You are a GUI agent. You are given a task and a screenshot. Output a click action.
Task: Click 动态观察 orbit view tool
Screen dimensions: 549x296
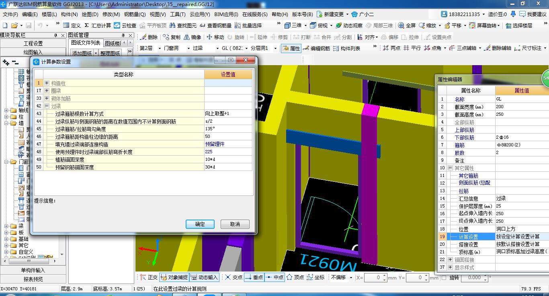[x=349, y=25]
